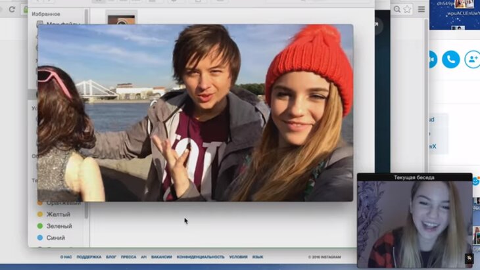480x270 pixels.
Task: Start a Skype voice call
Action: coord(450,60)
